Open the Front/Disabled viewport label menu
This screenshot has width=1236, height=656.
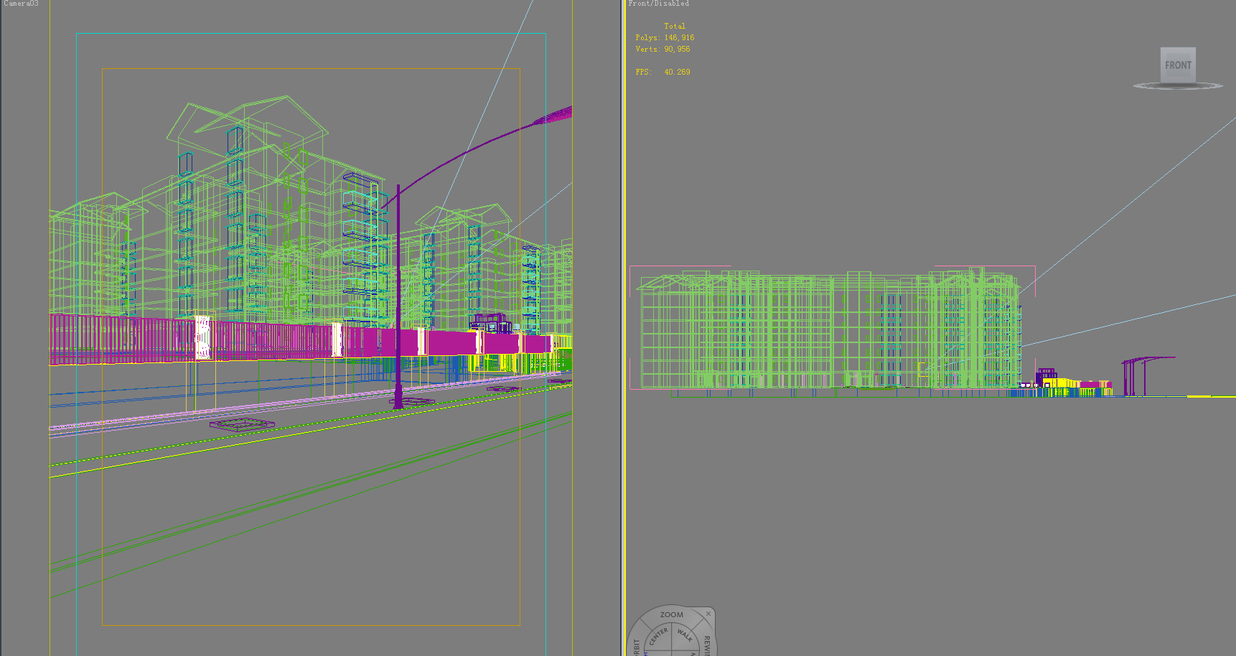[658, 4]
